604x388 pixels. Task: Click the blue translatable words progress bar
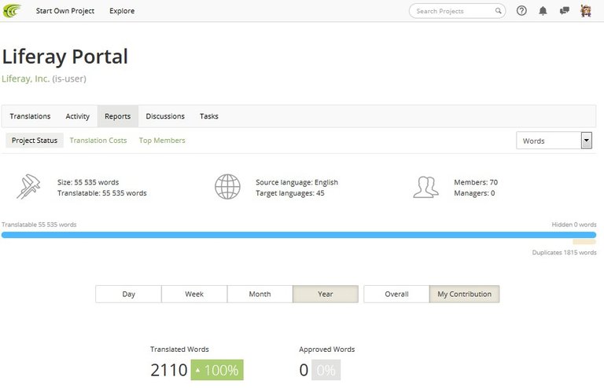[299, 235]
